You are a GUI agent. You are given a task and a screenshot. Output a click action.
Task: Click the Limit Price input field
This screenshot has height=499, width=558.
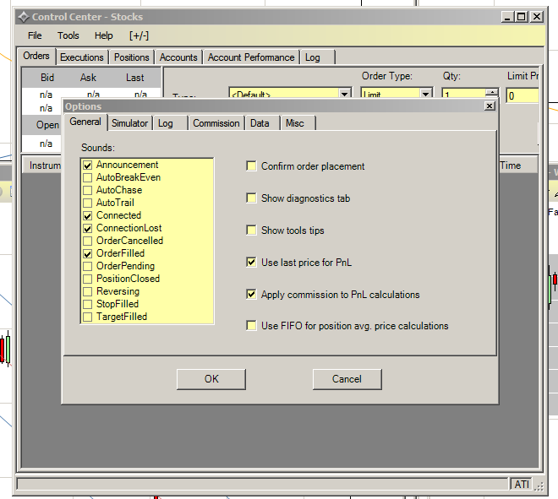[522, 95]
